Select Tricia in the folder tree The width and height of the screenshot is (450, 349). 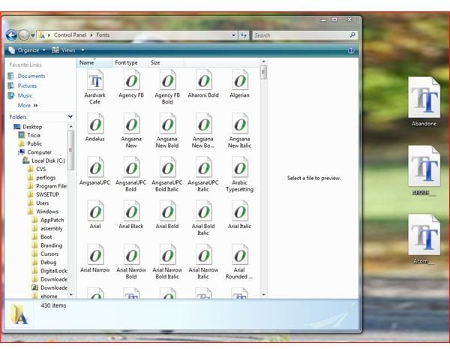click(x=34, y=135)
